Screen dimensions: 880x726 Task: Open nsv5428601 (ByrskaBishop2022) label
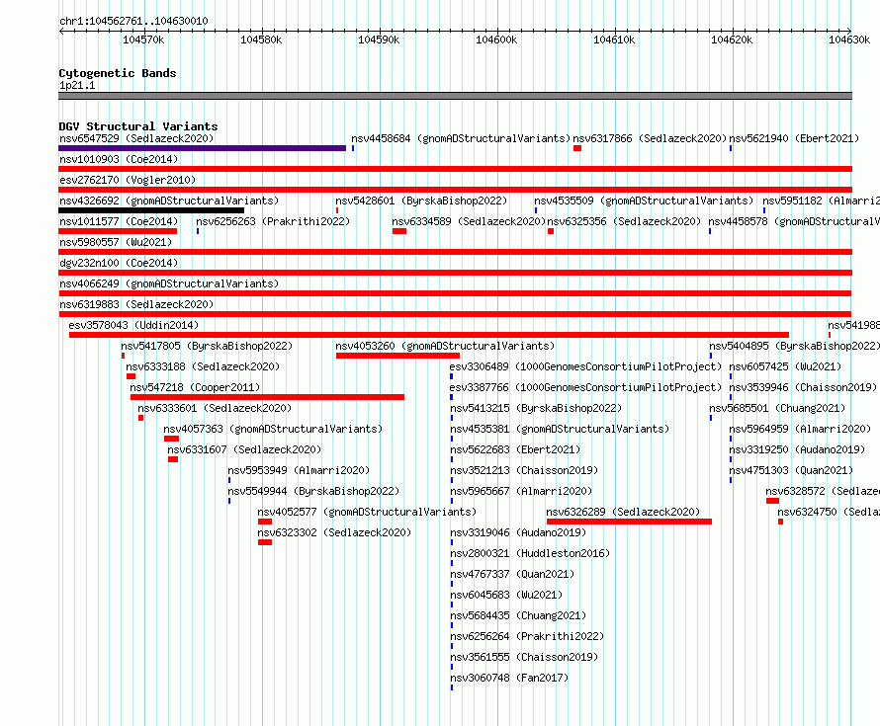[421, 201]
